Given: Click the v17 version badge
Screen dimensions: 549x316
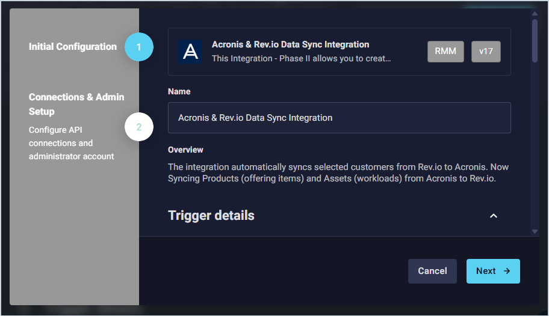Looking at the screenshot, I should (x=486, y=52).
